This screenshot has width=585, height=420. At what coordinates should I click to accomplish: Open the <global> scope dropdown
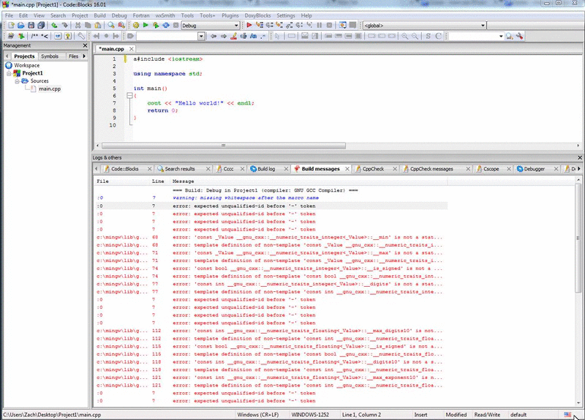425,26
